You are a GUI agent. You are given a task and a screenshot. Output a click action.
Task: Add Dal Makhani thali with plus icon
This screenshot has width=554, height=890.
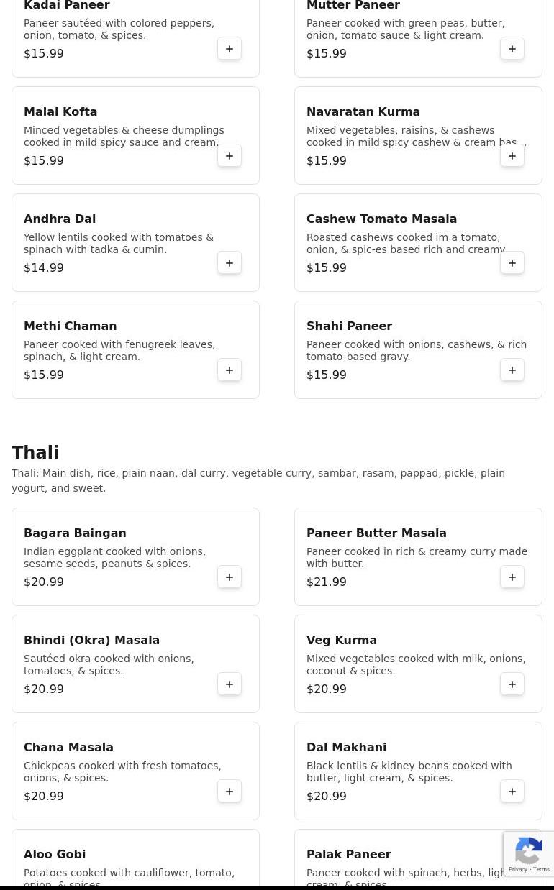point(512,792)
